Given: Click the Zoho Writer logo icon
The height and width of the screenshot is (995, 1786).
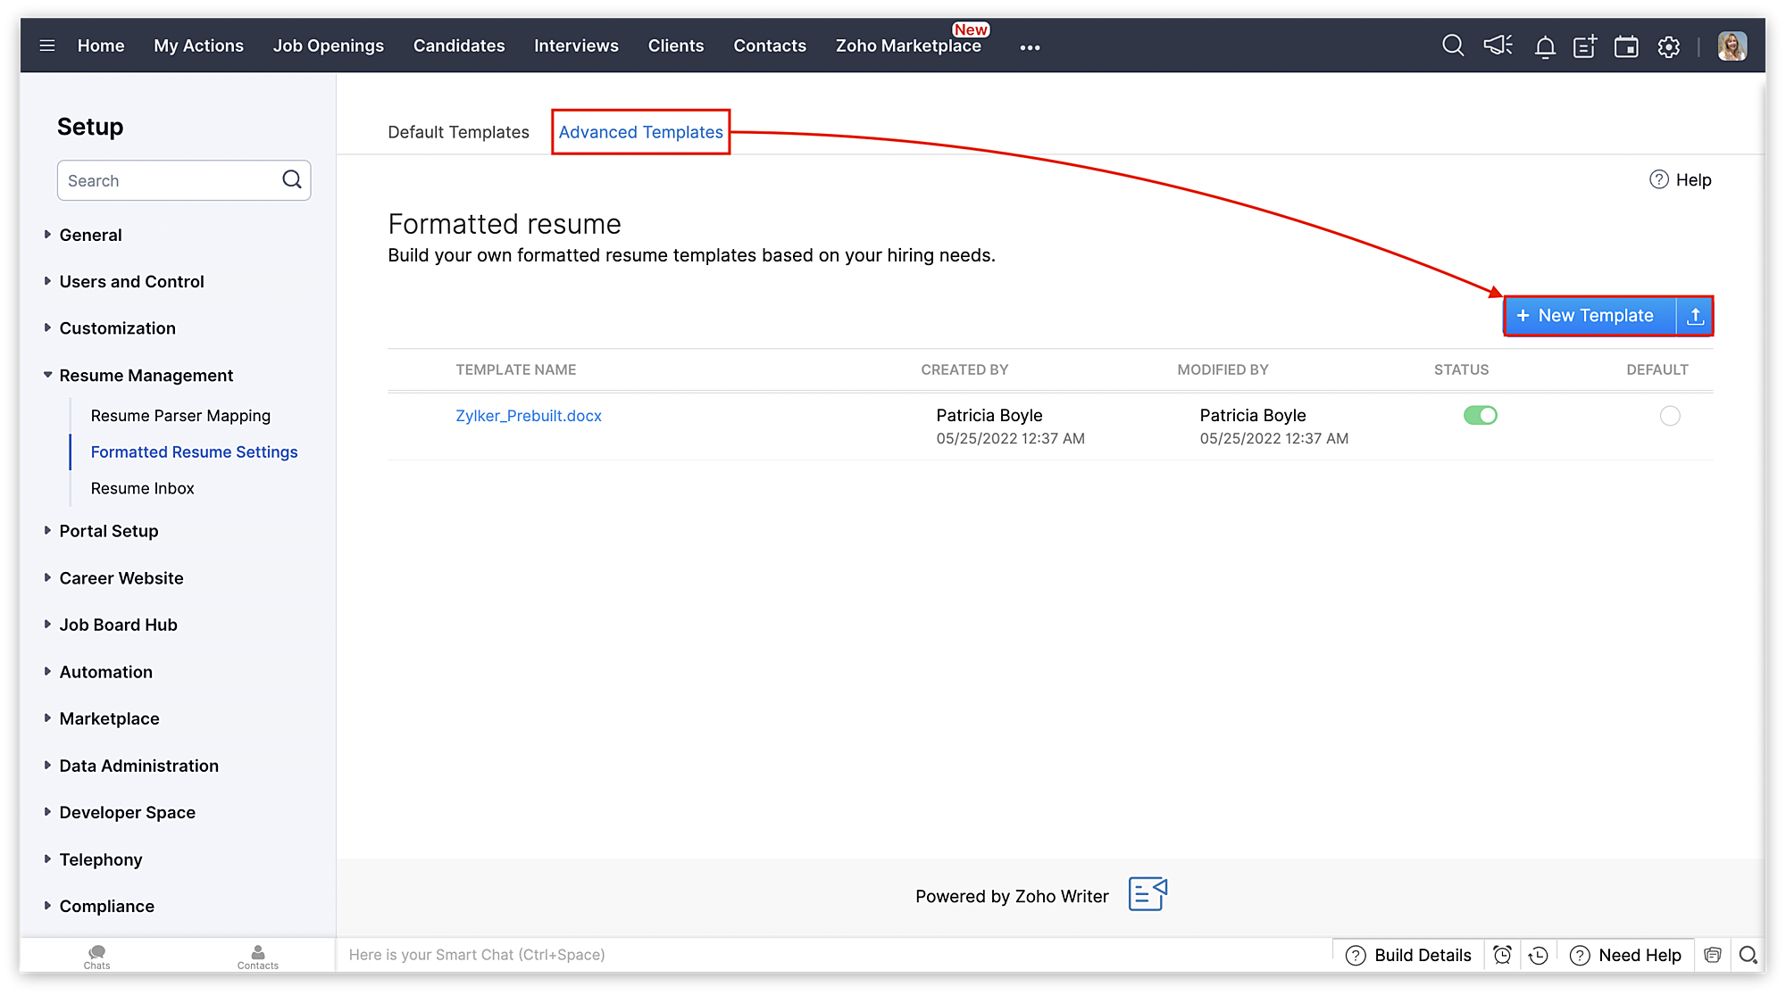Looking at the screenshot, I should pyautogui.click(x=1148, y=894).
